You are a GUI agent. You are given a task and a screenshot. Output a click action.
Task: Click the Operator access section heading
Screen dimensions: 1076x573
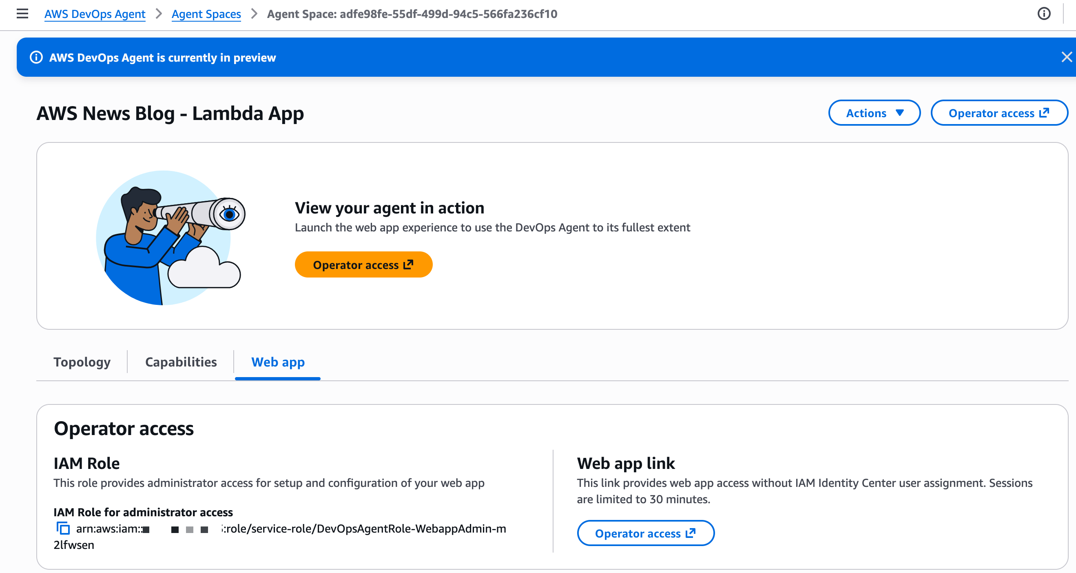124,429
